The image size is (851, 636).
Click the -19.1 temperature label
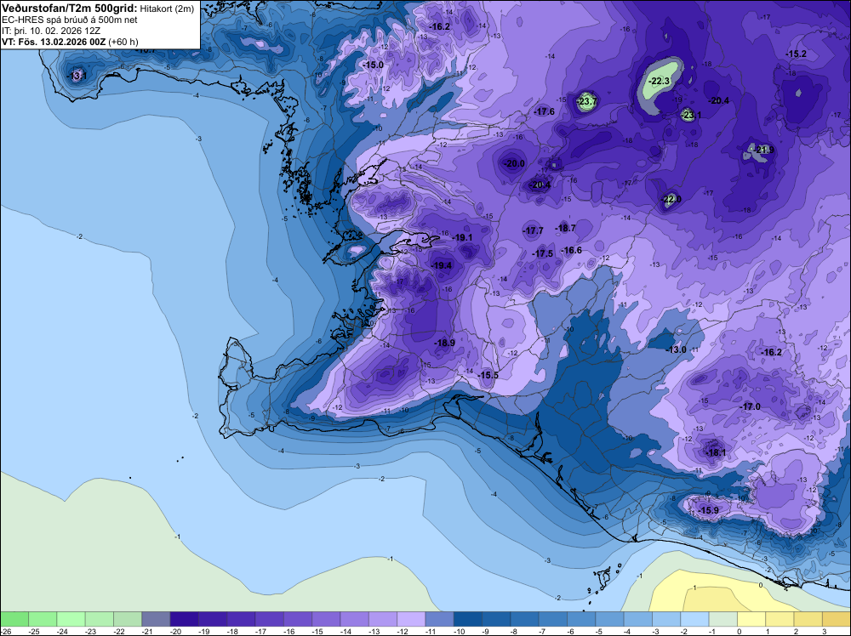pyautogui.click(x=462, y=237)
